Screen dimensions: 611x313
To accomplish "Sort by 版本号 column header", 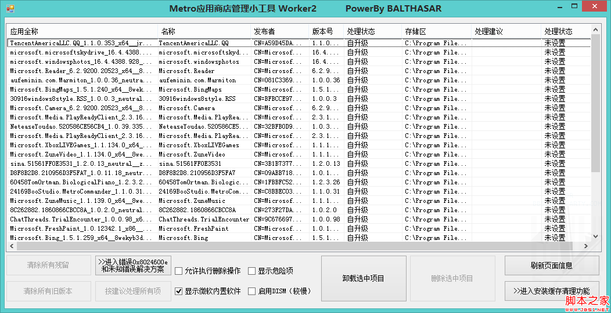I will click(x=326, y=31).
